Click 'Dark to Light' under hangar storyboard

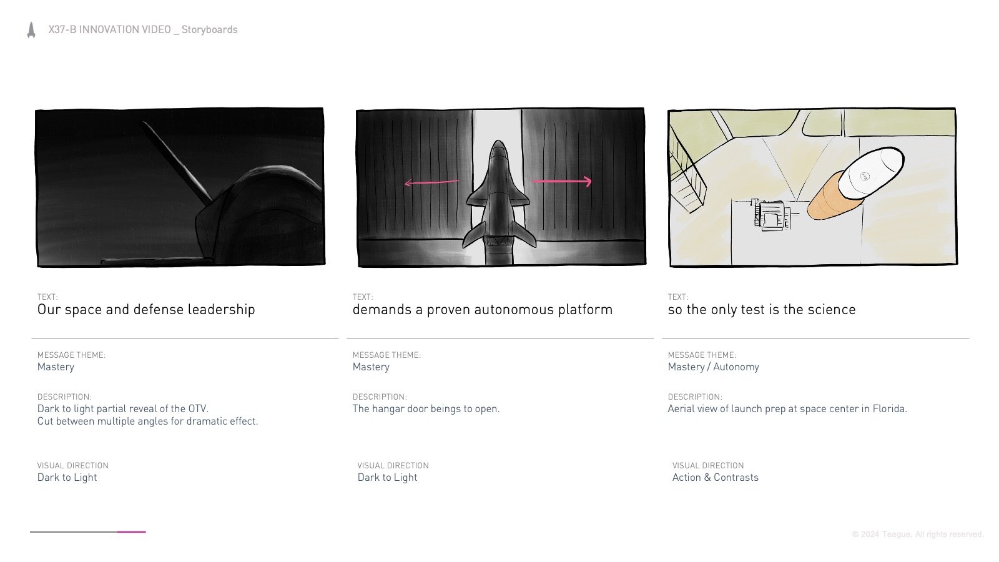point(388,478)
